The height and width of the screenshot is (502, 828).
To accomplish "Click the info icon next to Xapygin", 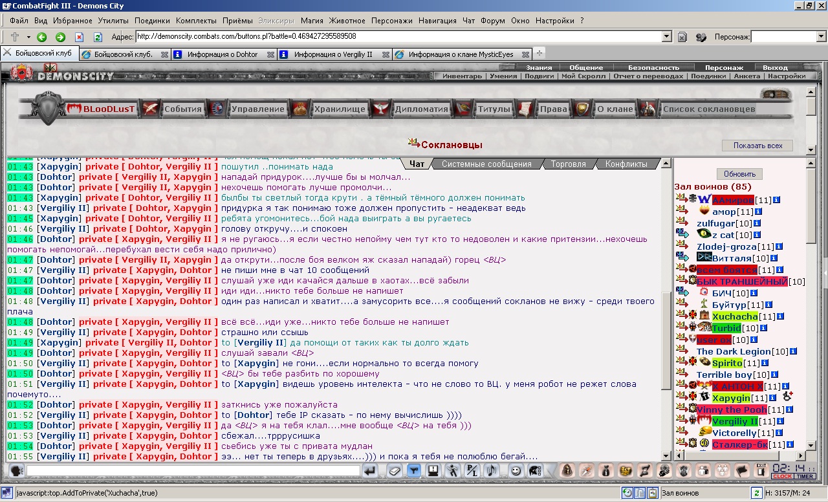I will click(x=772, y=398).
